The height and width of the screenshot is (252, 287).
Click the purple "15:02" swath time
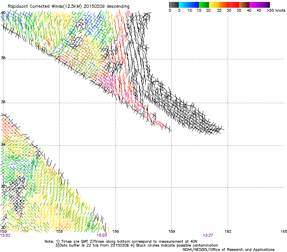click(x=5, y=235)
